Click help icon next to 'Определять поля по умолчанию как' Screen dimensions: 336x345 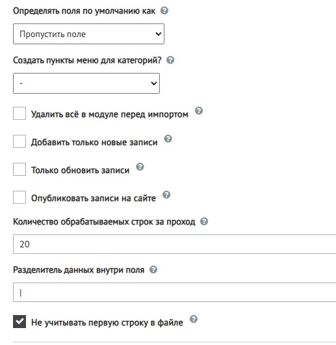tap(164, 10)
